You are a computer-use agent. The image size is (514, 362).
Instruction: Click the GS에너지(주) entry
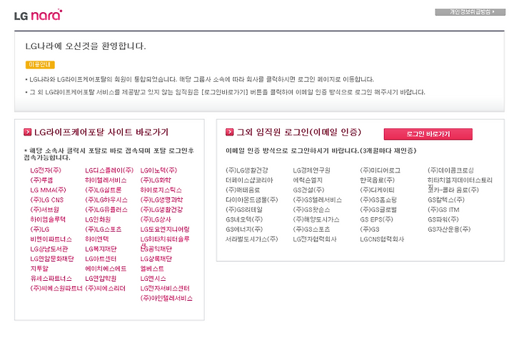(244, 229)
